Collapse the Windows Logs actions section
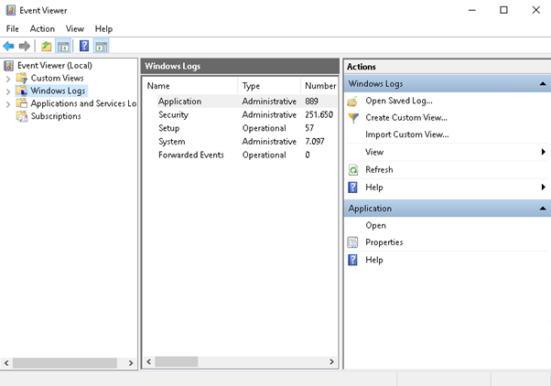 [543, 84]
